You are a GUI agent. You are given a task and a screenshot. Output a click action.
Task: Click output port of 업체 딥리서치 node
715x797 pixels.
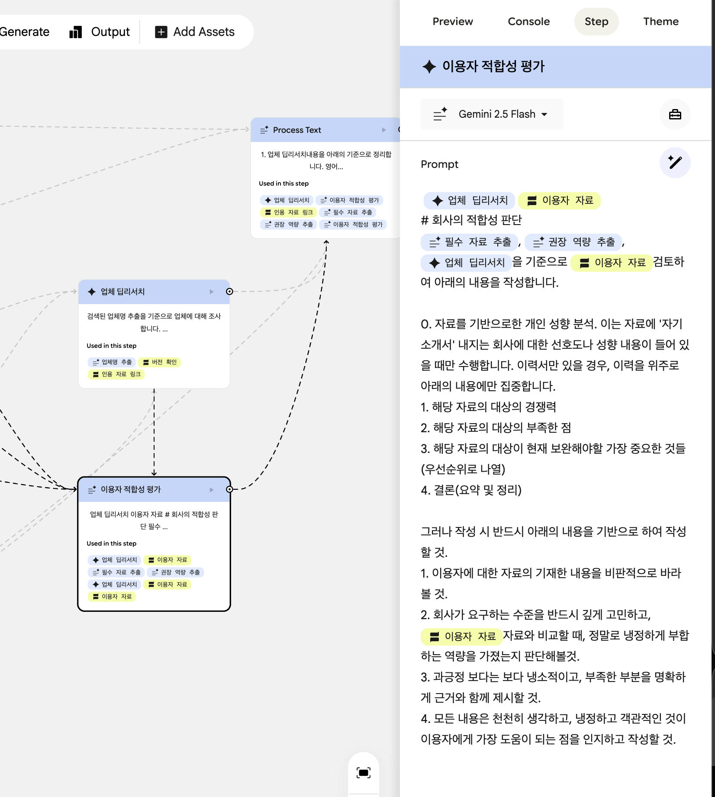(x=229, y=292)
